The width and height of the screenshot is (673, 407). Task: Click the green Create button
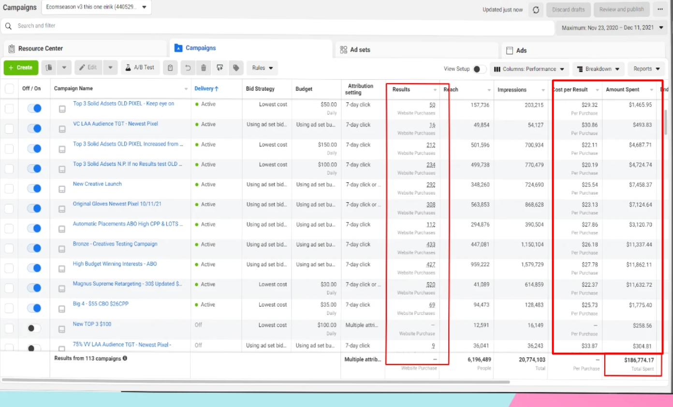click(21, 68)
